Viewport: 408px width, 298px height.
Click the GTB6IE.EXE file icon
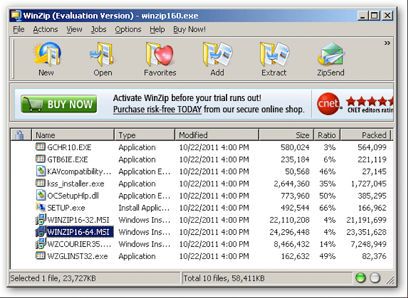click(40, 158)
